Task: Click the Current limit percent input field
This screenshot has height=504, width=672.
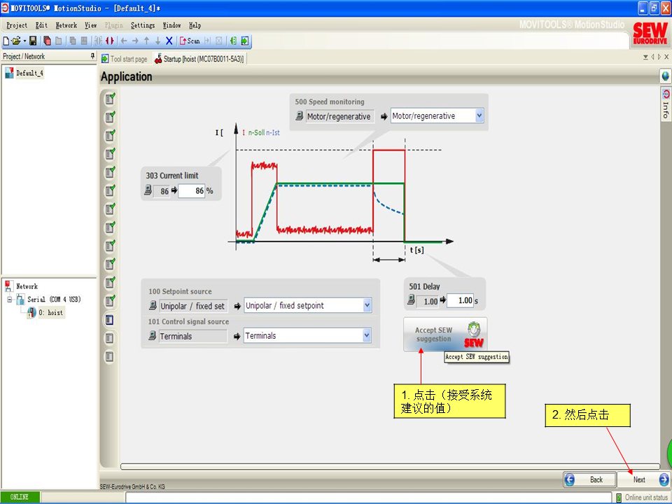Action: click(190, 191)
